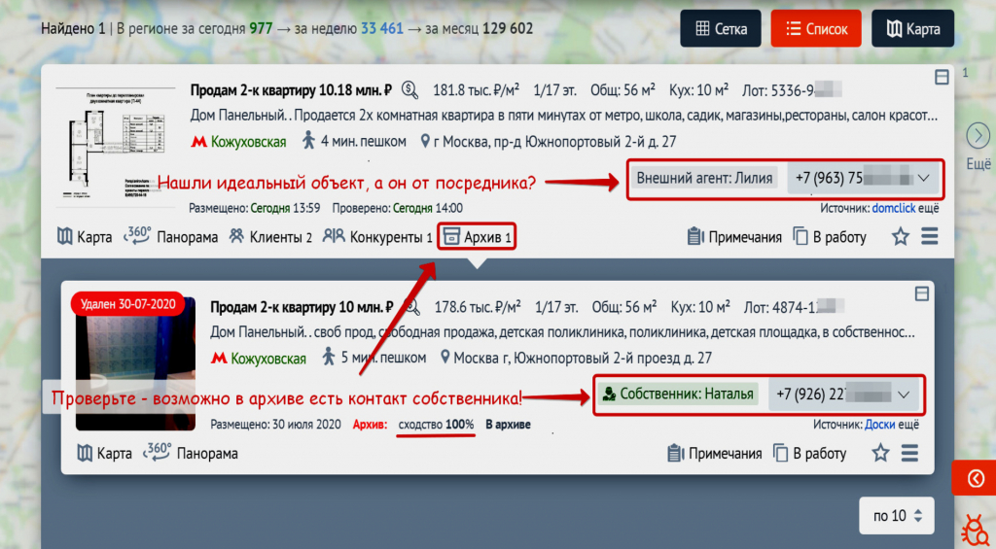Click title Продам 2-к квартиру 10.18 млн

tap(291, 90)
